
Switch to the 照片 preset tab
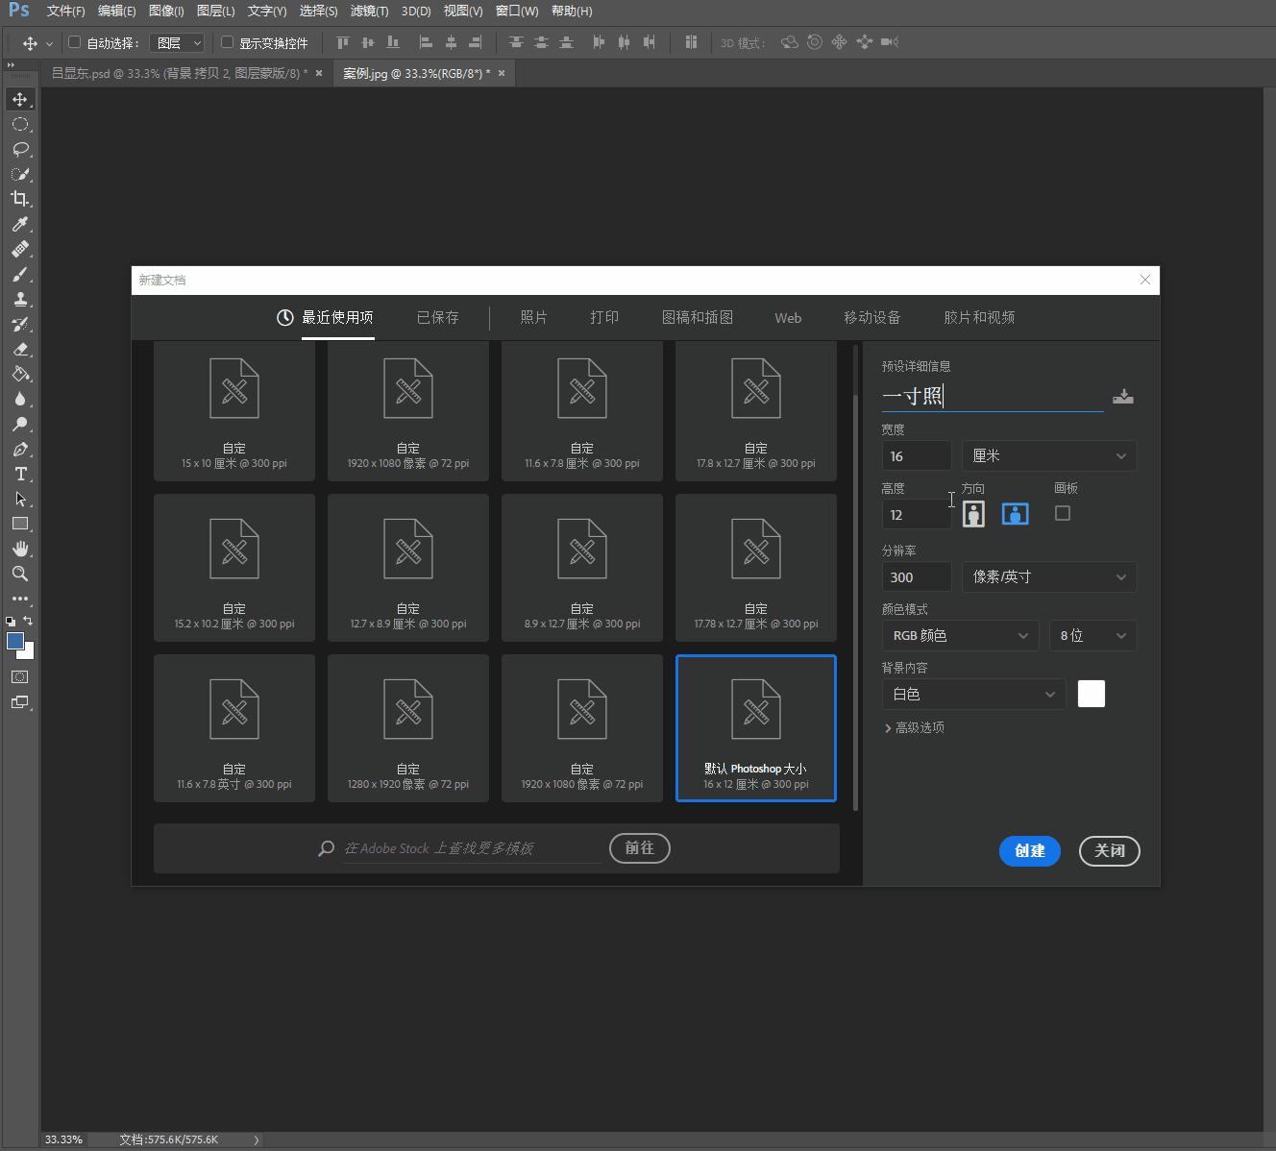point(533,317)
